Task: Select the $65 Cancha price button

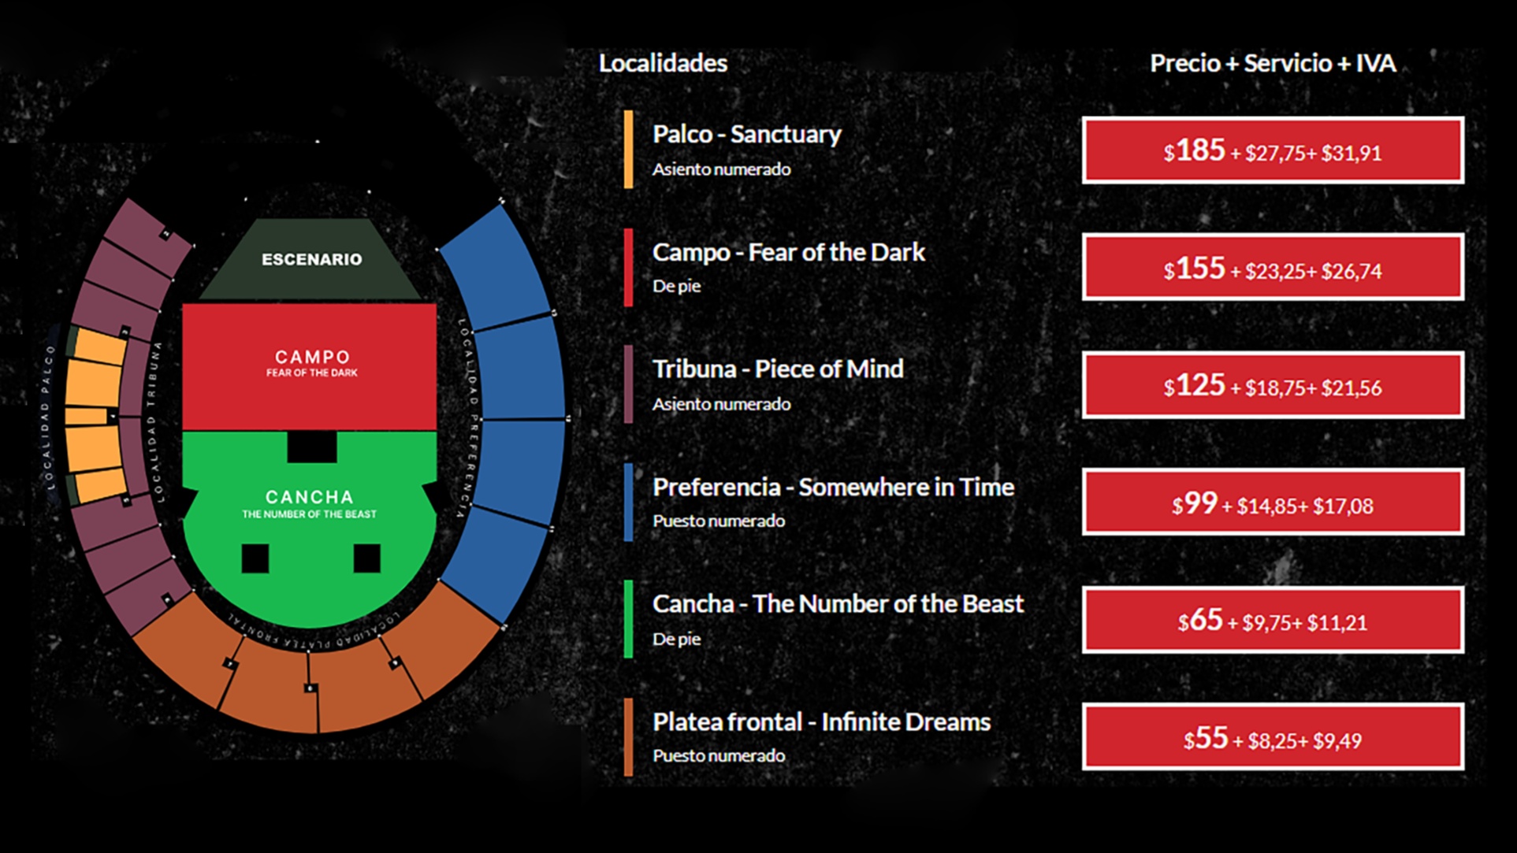Action: 1272,620
